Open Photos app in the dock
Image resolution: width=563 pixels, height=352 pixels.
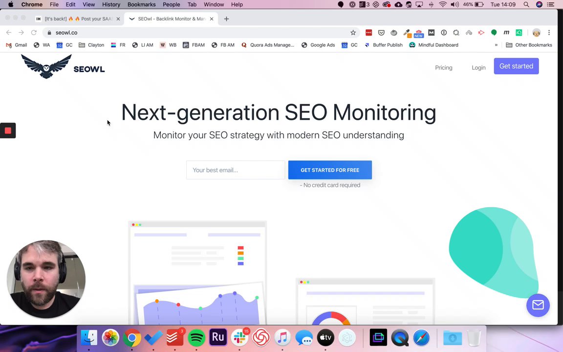[x=110, y=338]
